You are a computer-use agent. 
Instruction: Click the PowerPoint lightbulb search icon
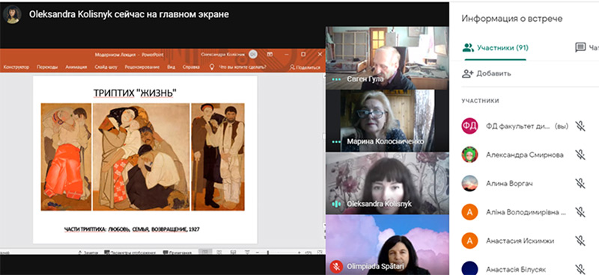[x=211, y=67]
